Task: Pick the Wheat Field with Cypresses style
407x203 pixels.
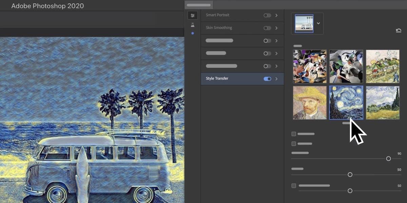Action: [x=383, y=102]
